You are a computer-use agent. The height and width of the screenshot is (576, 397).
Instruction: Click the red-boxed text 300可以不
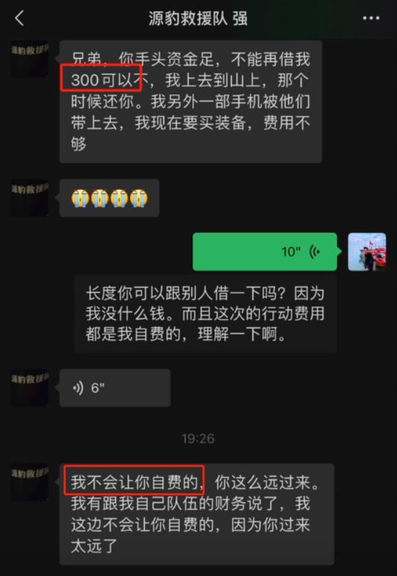[x=102, y=78]
